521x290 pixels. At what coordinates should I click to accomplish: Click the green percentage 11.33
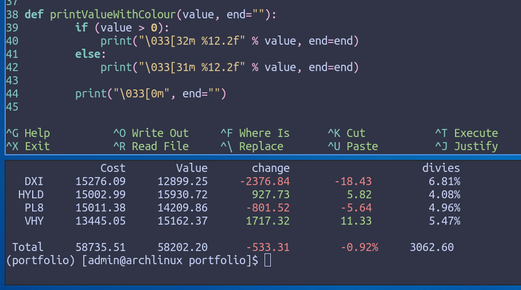356,221
